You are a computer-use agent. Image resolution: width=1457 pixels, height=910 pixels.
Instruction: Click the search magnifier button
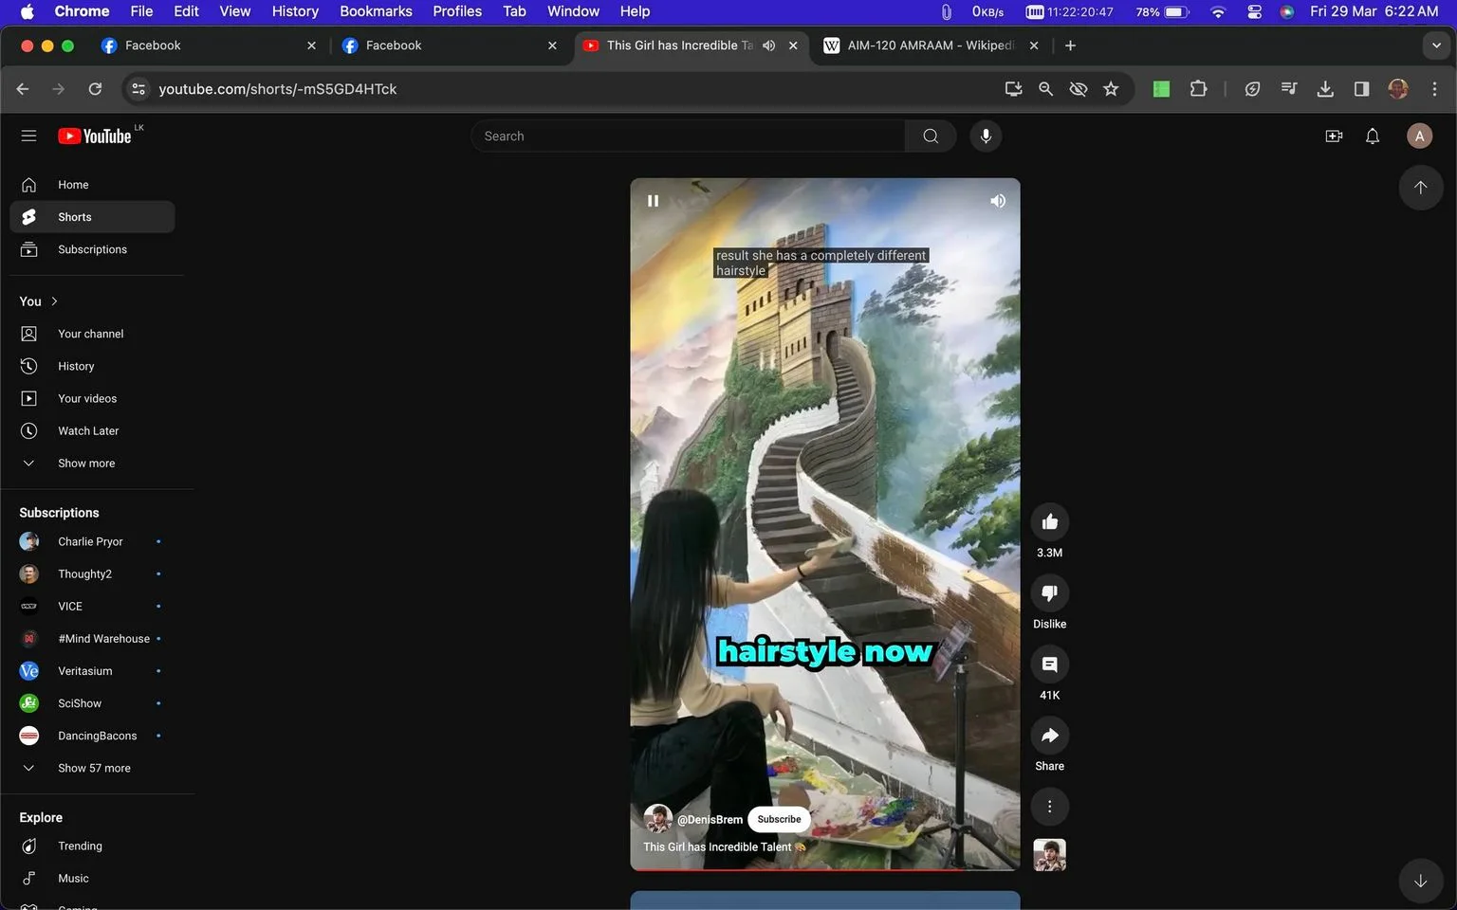pos(931,136)
